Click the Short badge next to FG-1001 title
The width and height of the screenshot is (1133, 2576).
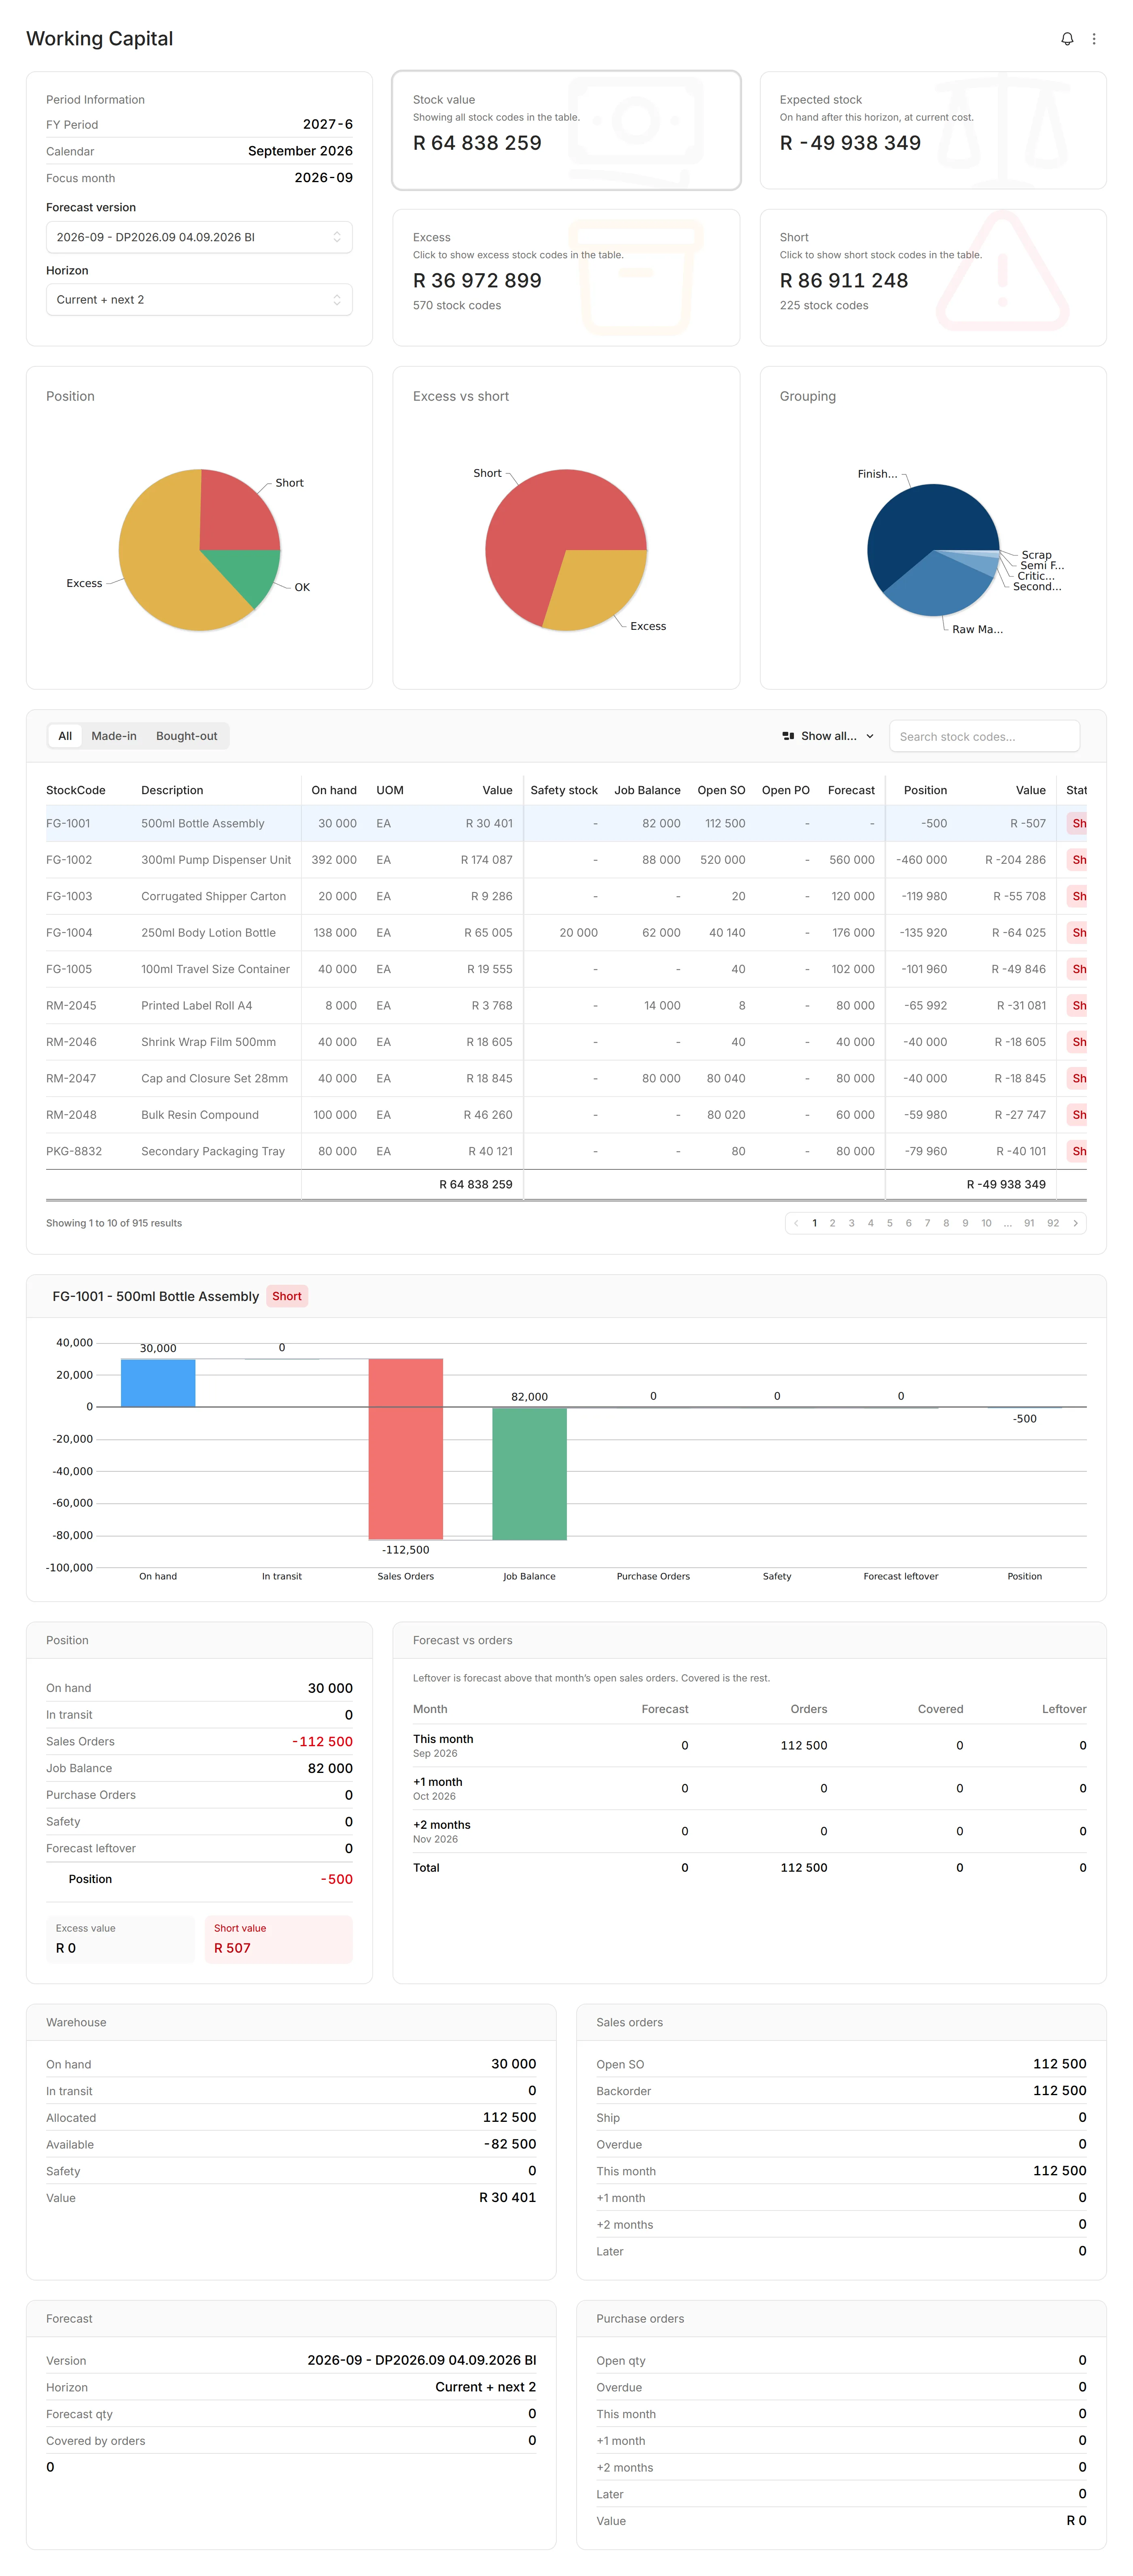(x=287, y=1296)
